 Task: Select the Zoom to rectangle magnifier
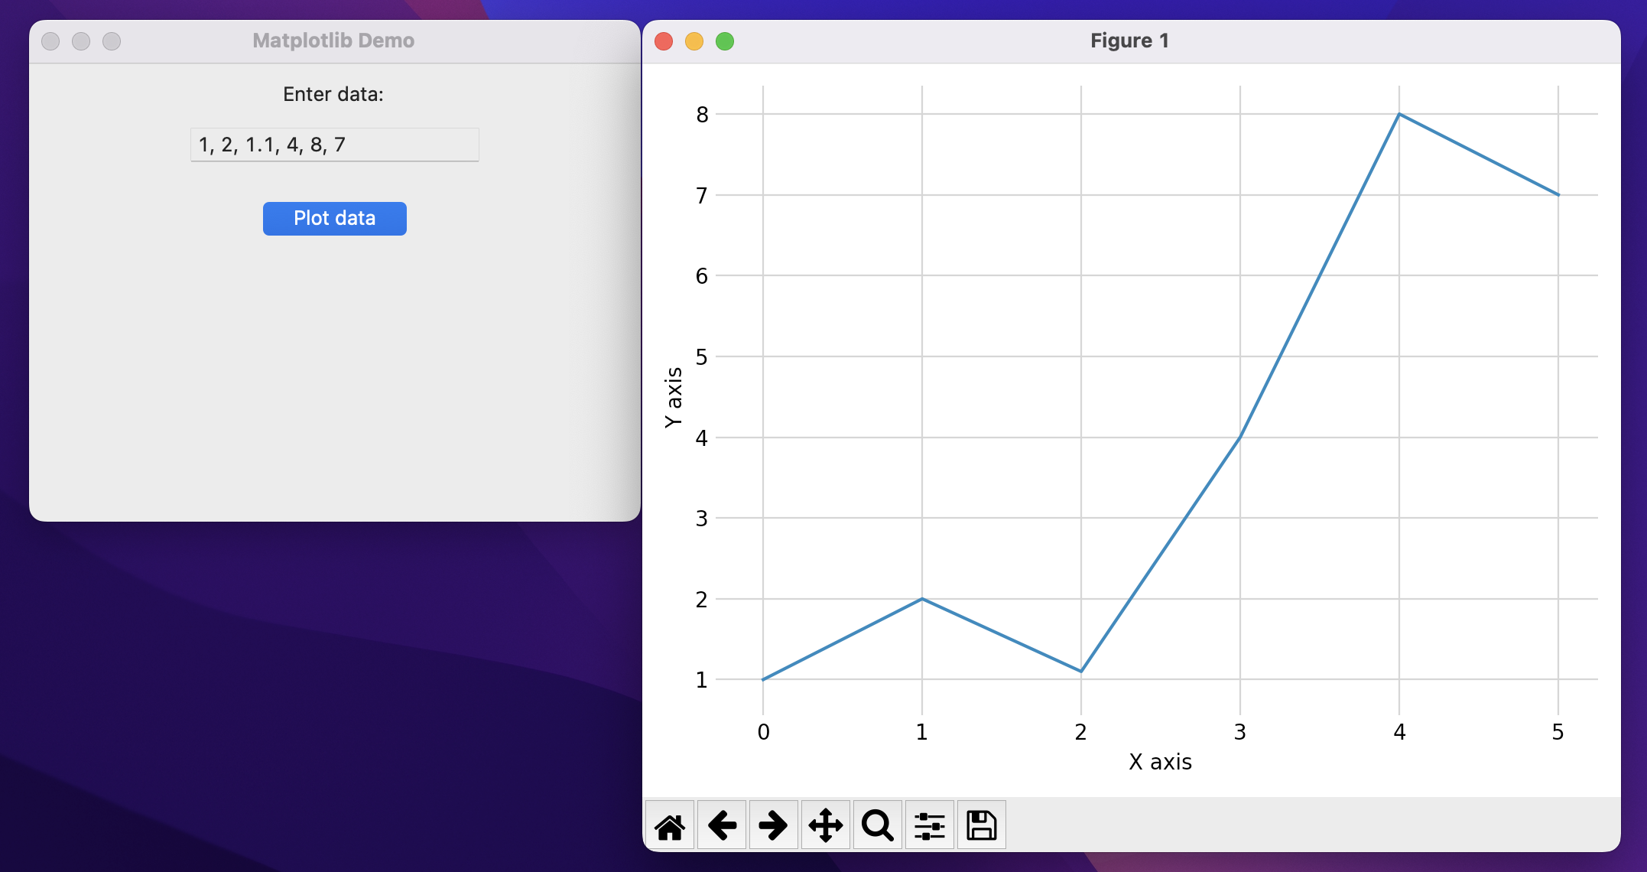(x=878, y=825)
